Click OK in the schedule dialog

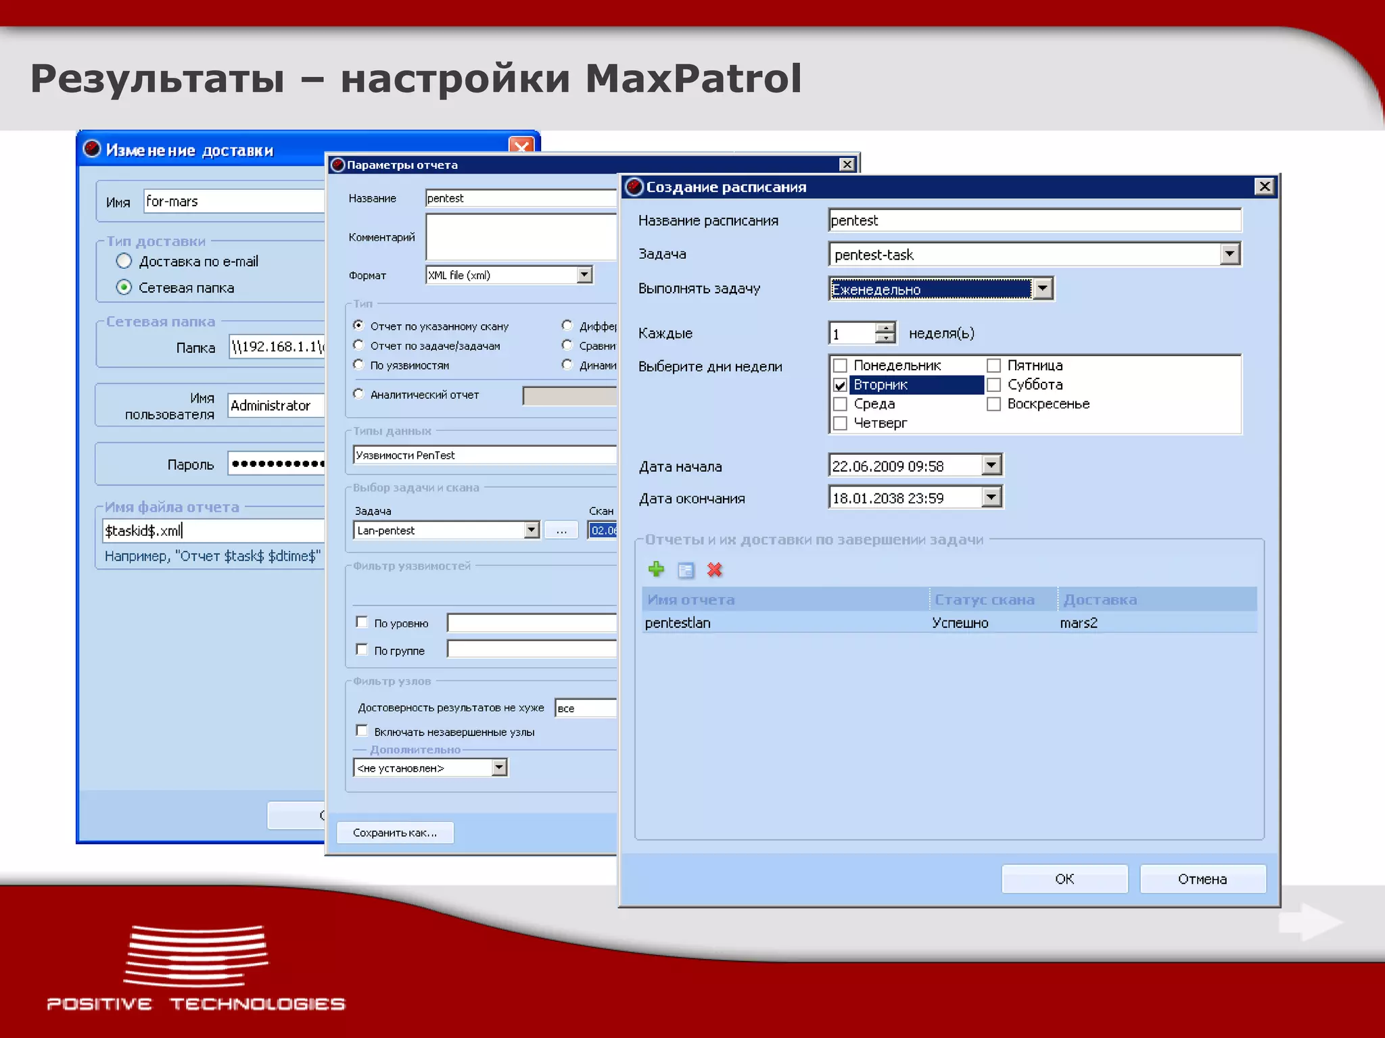click(1064, 879)
